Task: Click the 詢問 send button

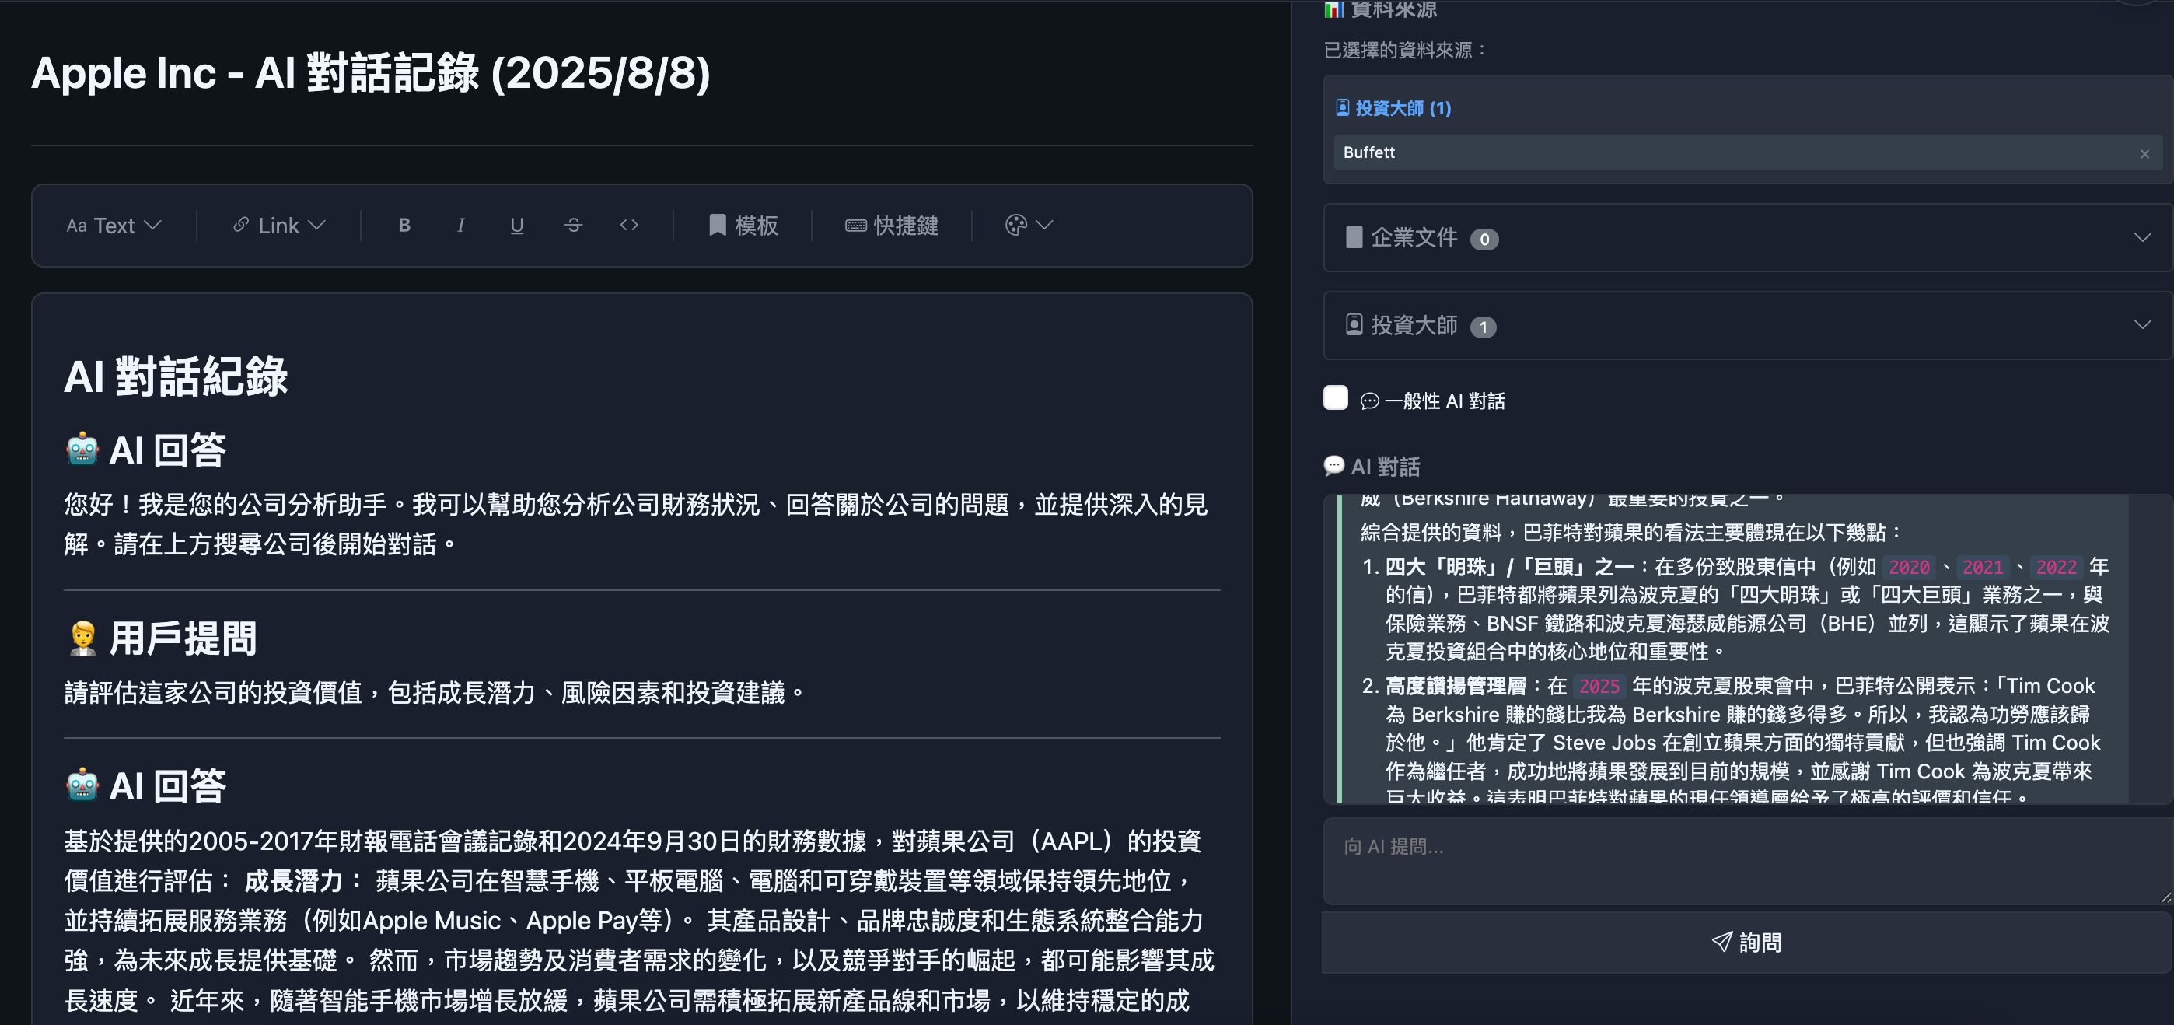Action: pyautogui.click(x=1746, y=943)
